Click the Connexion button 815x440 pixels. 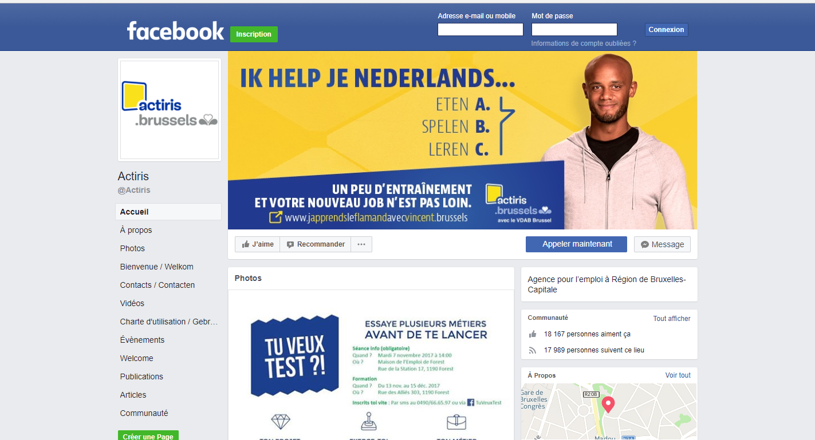[666, 30]
